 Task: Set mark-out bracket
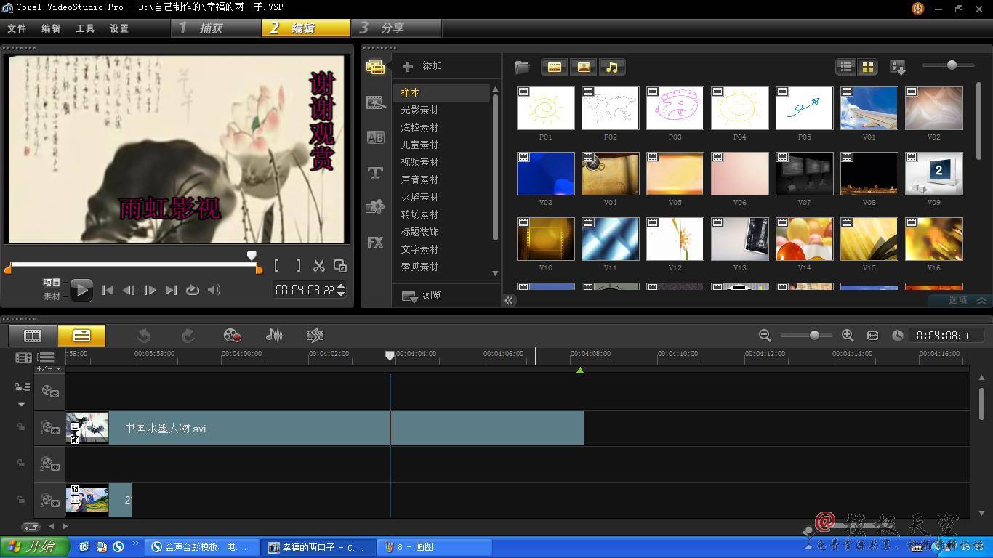298,266
